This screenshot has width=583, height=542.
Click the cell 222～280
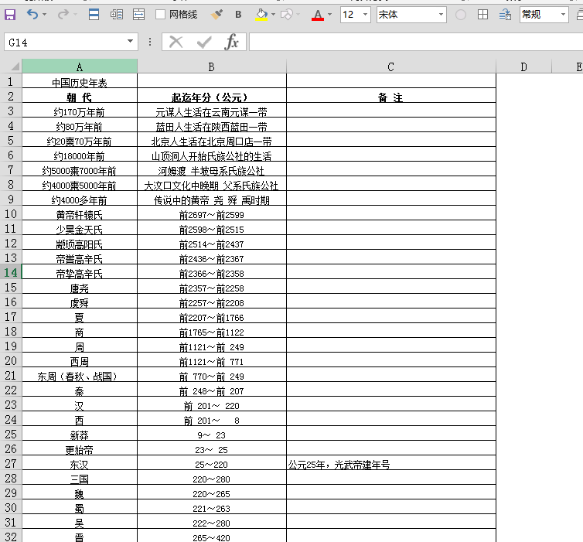coord(212,522)
